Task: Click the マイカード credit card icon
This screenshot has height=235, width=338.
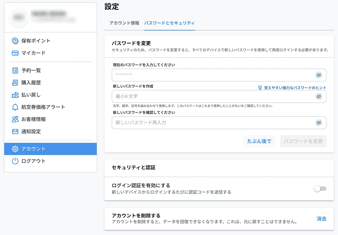Action: point(15,53)
